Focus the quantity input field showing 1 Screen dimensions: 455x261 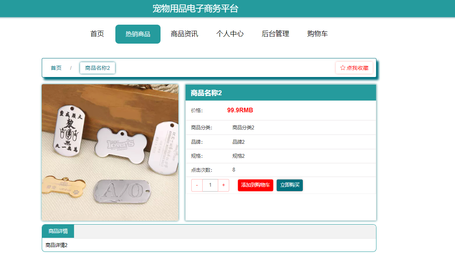click(210, 185)
